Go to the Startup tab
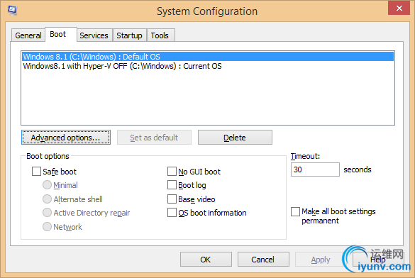The image size is (415, 278). coord(129,35)
